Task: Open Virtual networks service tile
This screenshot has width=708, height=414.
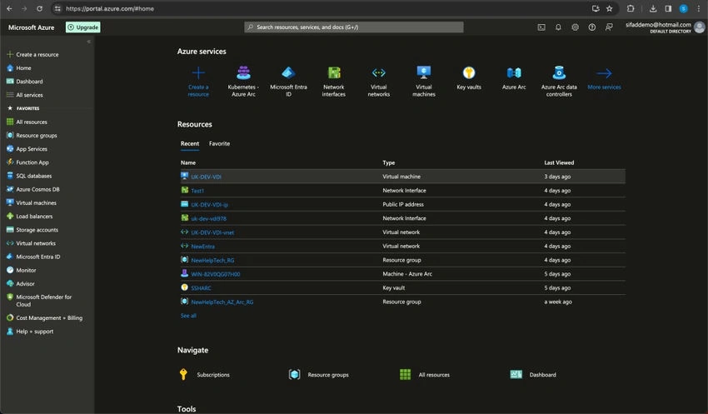Action: 378,81
